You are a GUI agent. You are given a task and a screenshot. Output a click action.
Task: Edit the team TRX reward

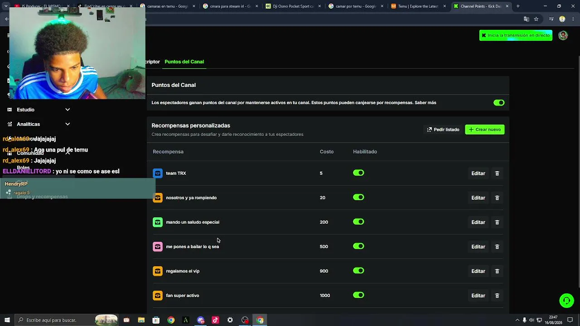478,173
